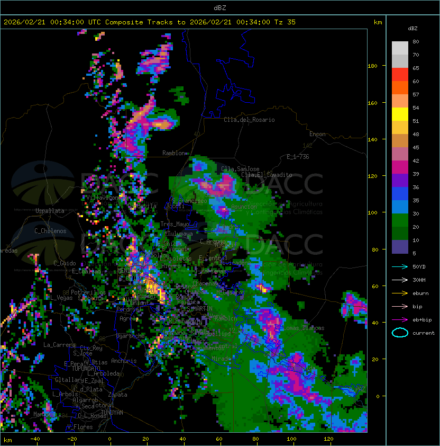
Task: Pick the light gray 70-80 dBZ swatch
Action: coord(400,48)
